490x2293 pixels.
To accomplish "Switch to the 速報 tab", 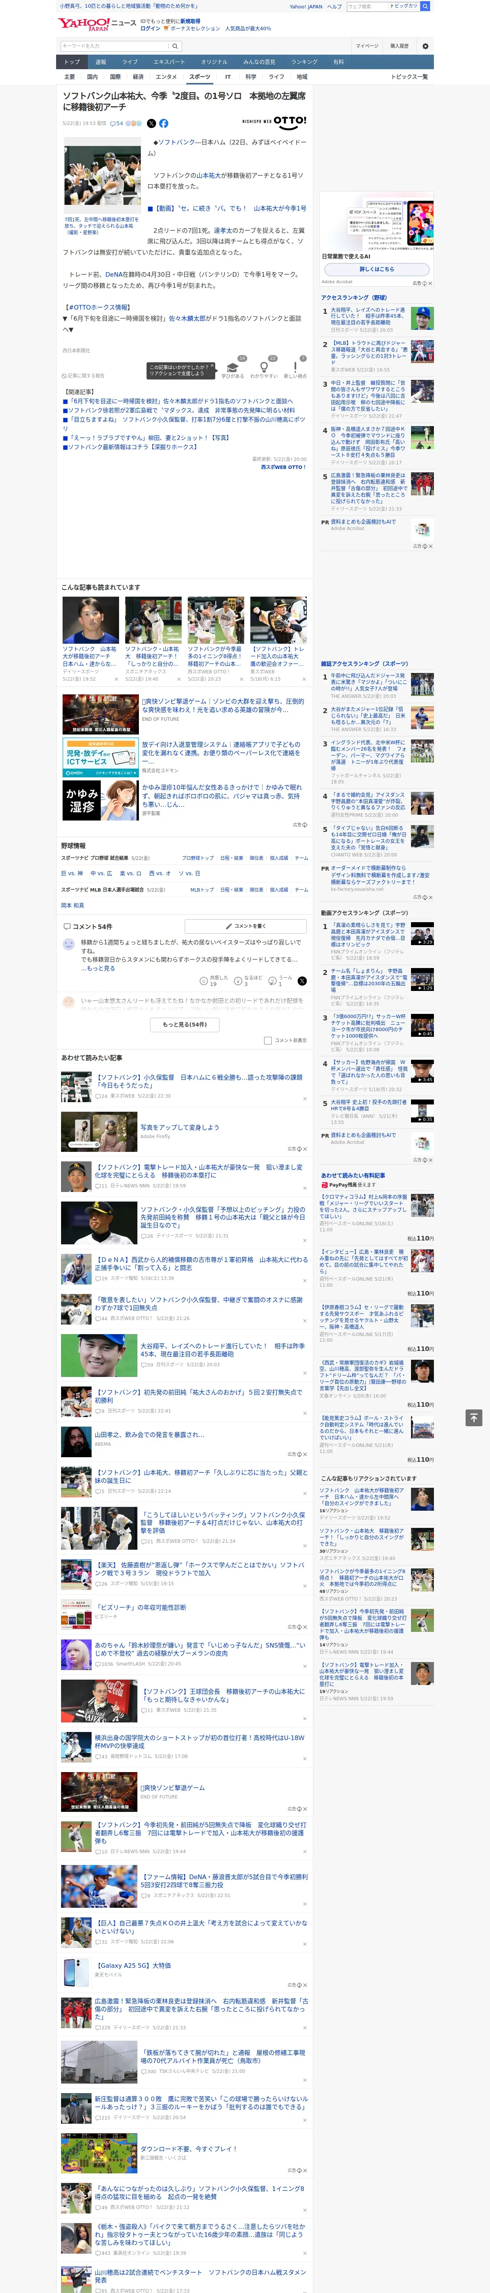I will pyautogui.click(x=100, y=62).
